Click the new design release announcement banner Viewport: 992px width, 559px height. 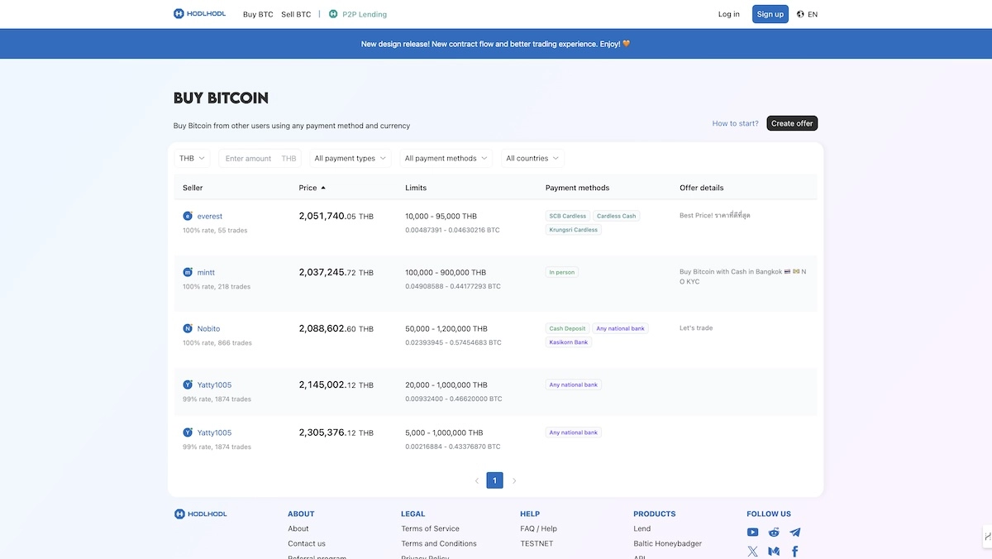(496, 44)
